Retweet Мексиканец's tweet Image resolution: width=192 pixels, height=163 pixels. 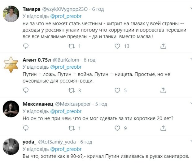pyautogui.click(x=72, y=128)
